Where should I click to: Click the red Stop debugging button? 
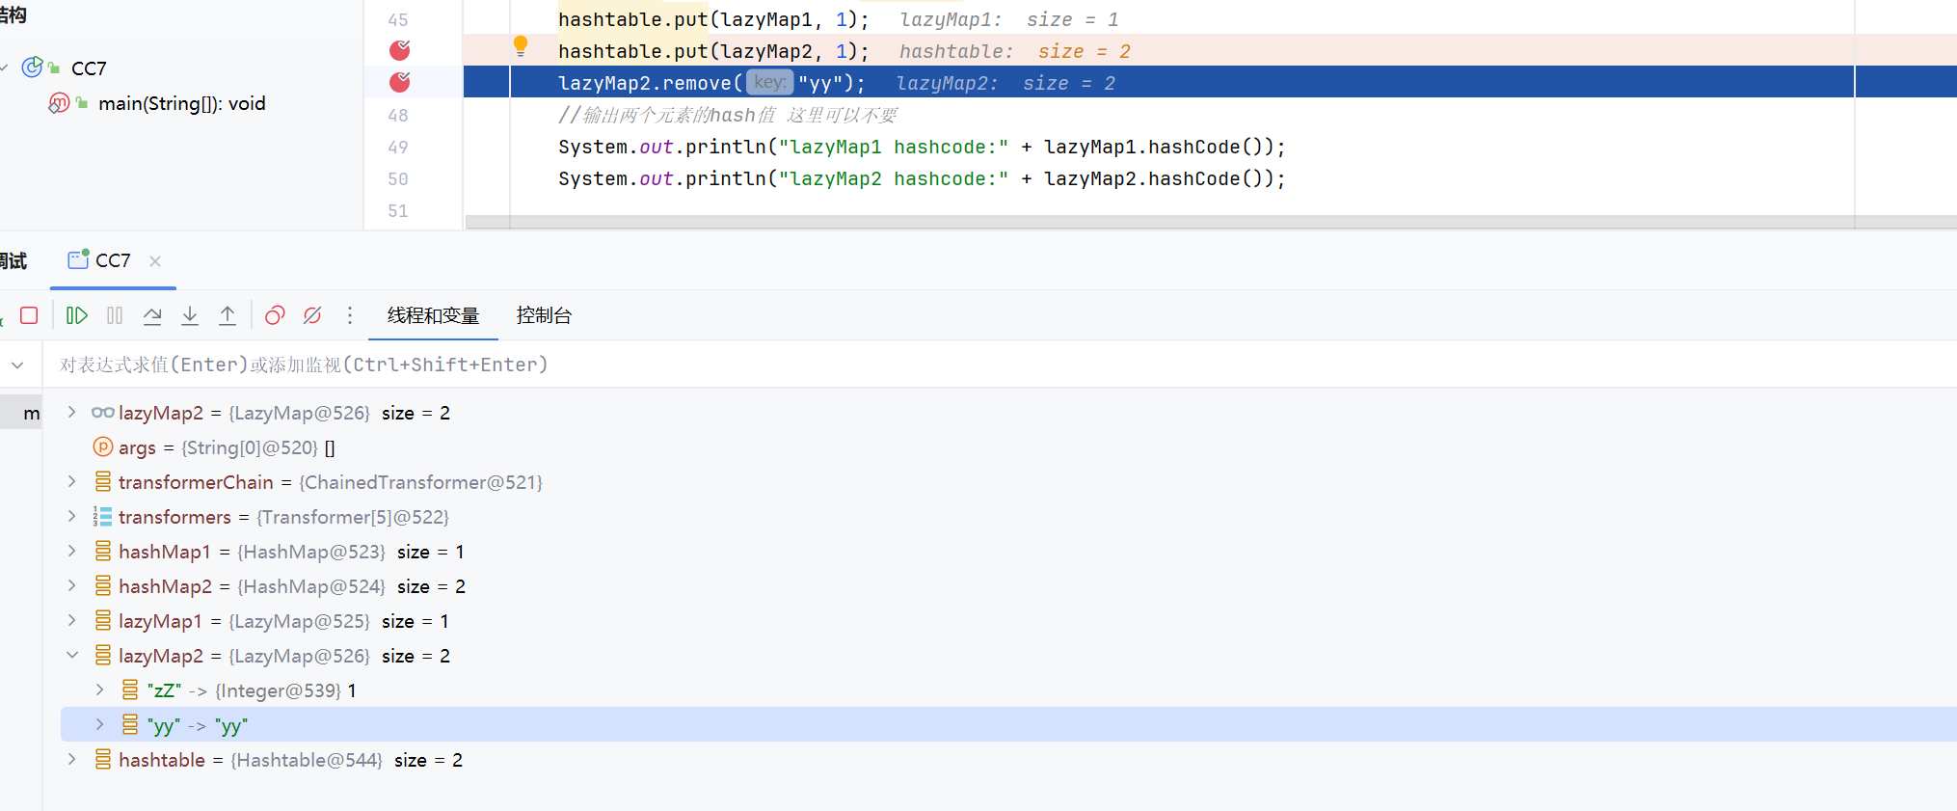coord(29,315)
